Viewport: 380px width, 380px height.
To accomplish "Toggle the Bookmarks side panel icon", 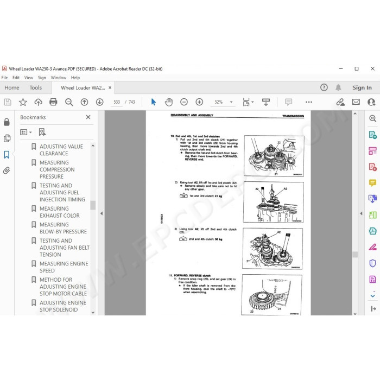I will pos(7,155).
